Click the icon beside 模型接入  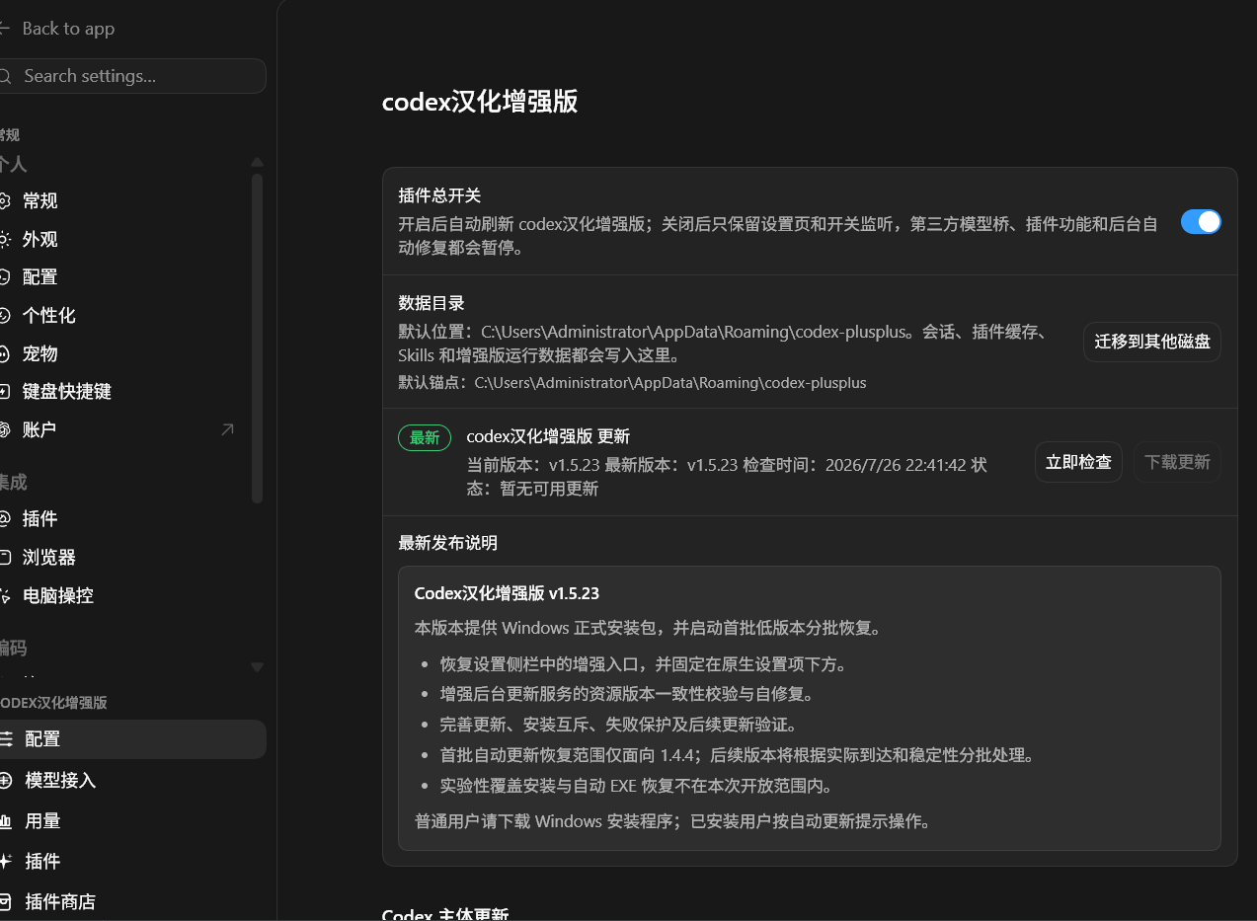click(6, 781)
